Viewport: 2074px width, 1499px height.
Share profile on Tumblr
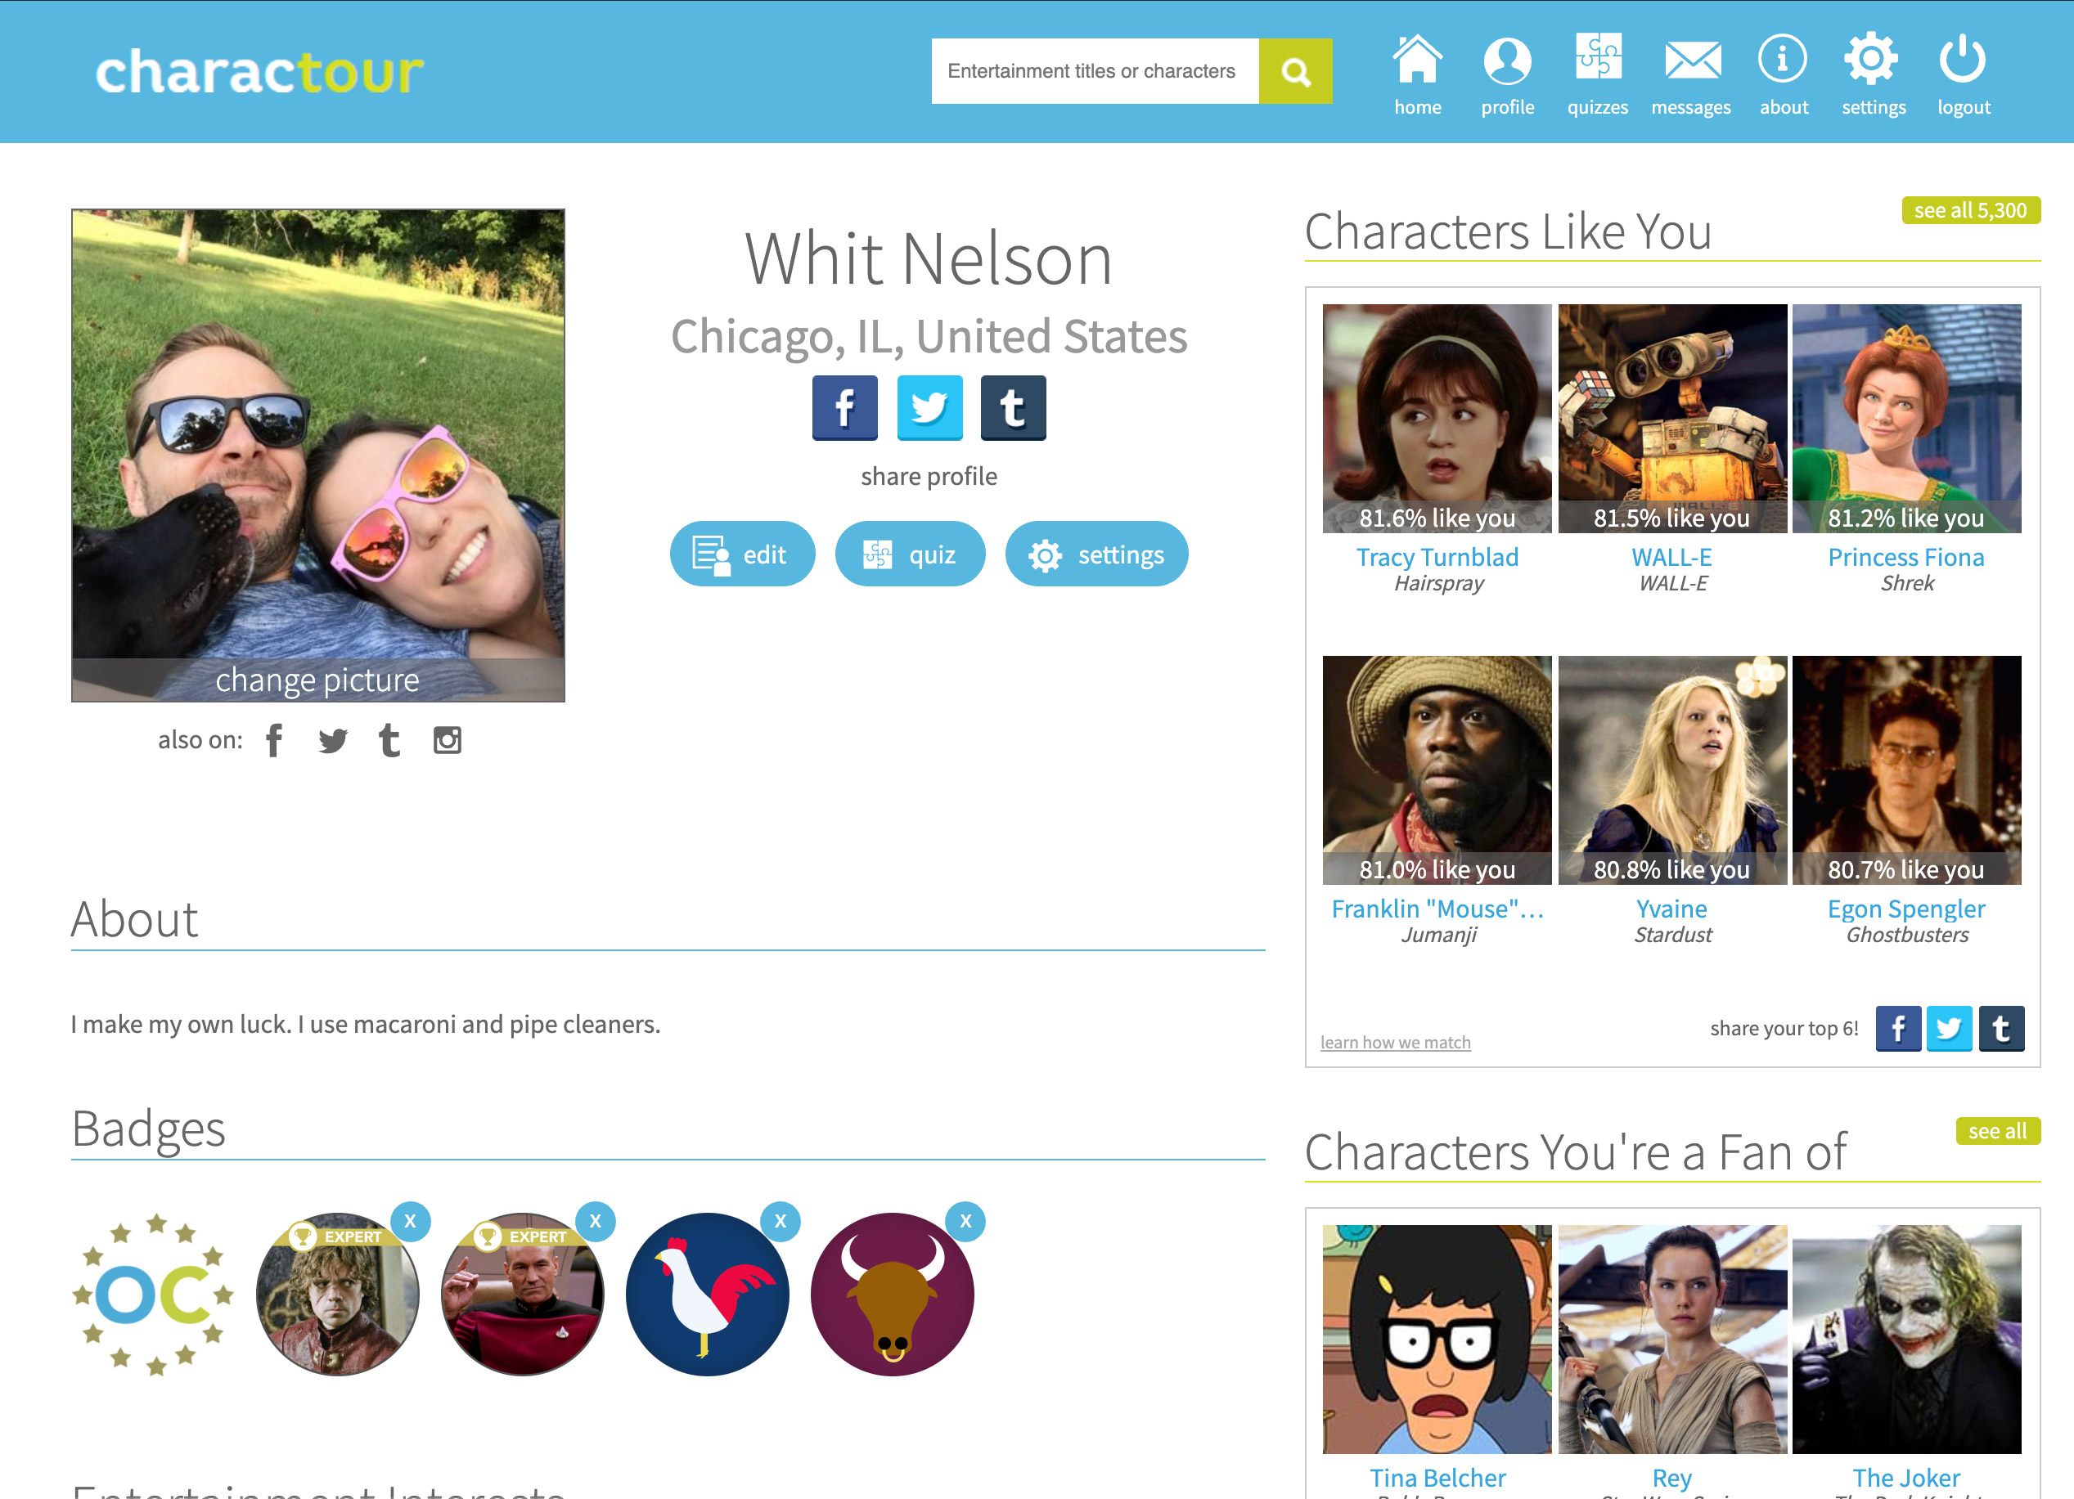pyautogui.click(x=1013, y=409)
